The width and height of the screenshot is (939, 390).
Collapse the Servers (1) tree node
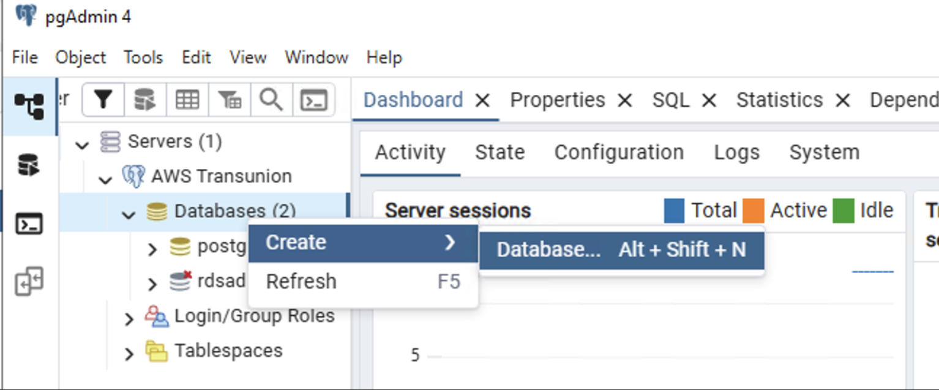82,145
